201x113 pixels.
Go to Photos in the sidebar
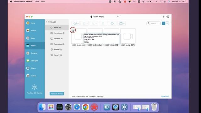(35, 31)
